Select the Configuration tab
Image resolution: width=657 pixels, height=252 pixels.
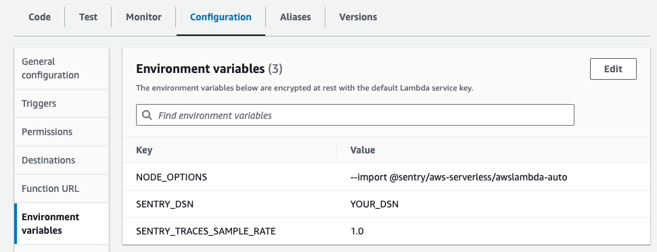(221, 17)
